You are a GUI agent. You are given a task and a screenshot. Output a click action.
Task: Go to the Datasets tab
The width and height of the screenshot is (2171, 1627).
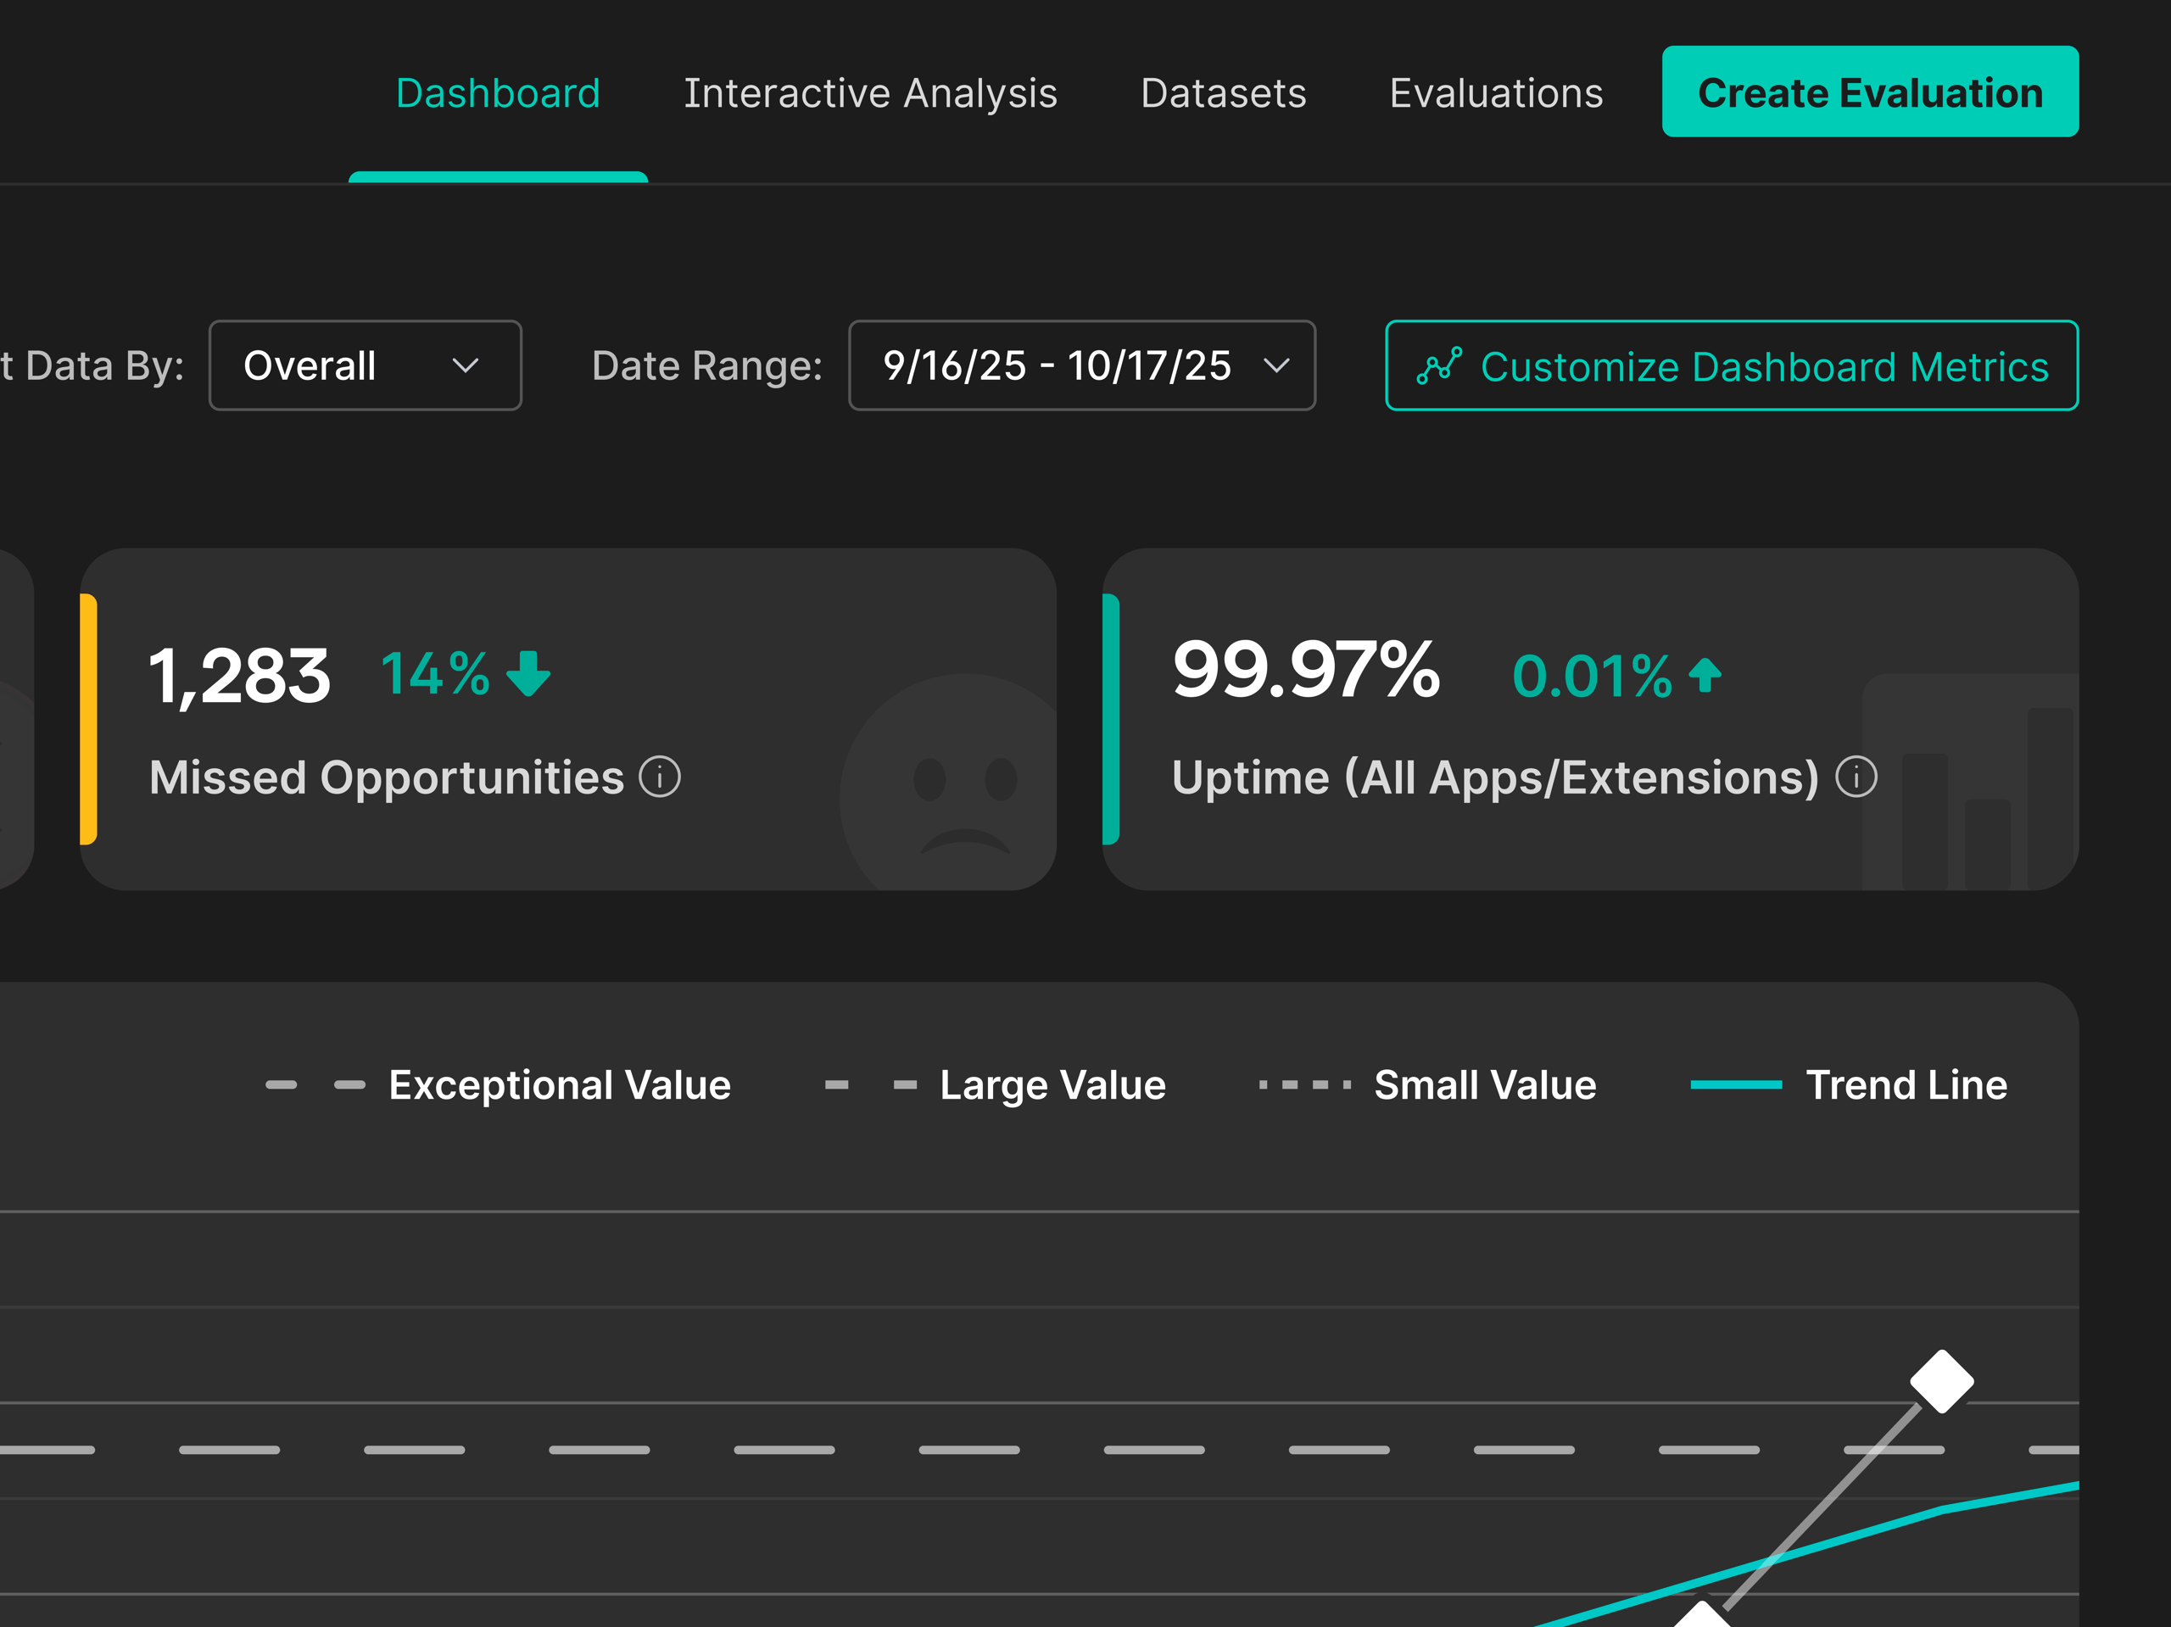[x=1223, y=93]
